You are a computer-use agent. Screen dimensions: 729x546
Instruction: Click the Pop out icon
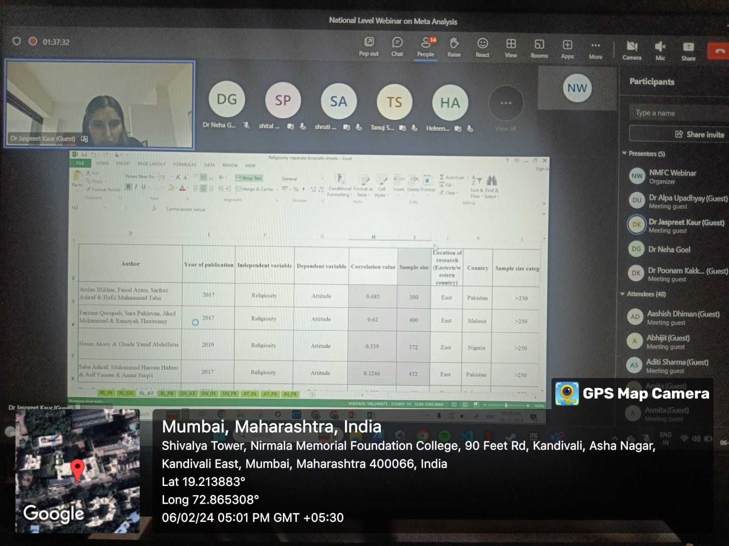click(369, 46)
